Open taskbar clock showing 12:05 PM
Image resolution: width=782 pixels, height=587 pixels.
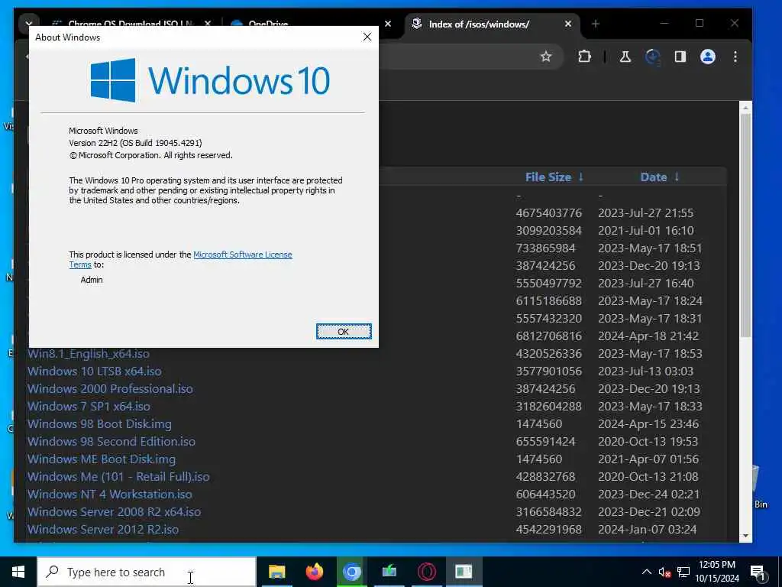(x=717, y=572)
